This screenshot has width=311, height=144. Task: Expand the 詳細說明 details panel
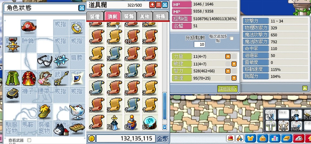(x=227, y=89)
